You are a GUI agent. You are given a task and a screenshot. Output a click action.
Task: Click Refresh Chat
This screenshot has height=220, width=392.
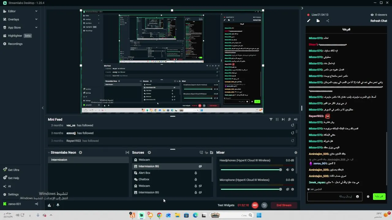pyautogui.click(x=379, y=21)
